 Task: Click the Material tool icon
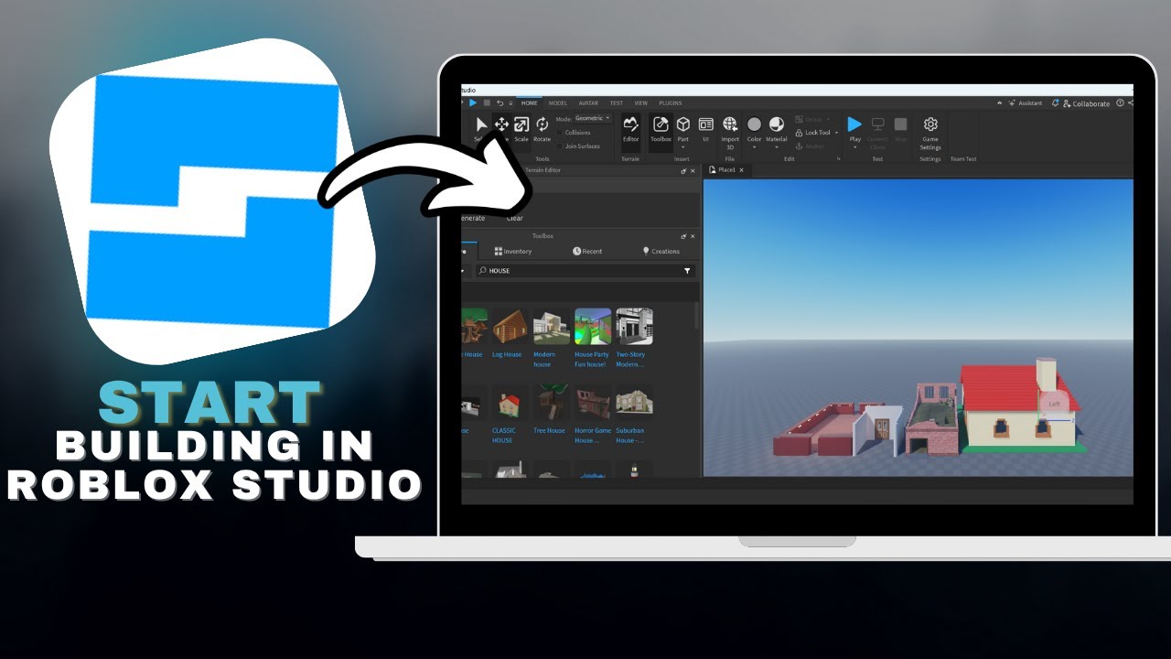click(776, 124)
